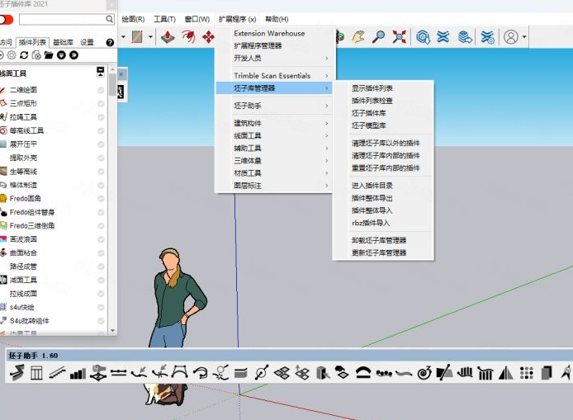This screenshot has height=420, width=573.
Task: Open the 绘图(R) menu
Action: click(133, 19)
